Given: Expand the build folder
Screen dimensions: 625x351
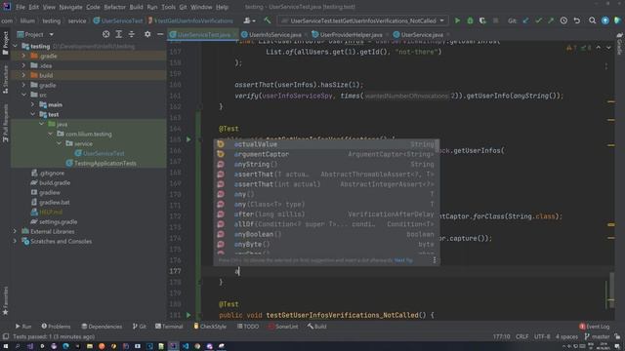Looking at the screenshot, I should [23, 75].
